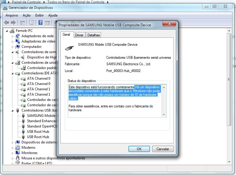
Task: Click status text box scroll-up arrow
Action: click(164, 87)
